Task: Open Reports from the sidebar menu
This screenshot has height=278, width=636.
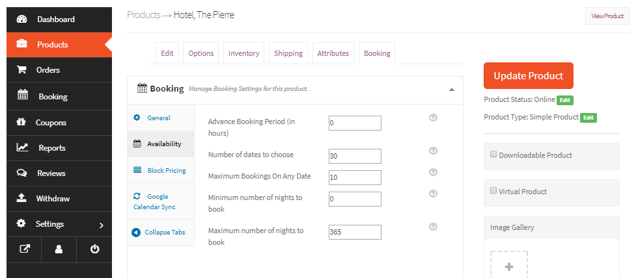Action: coord(51,148)
